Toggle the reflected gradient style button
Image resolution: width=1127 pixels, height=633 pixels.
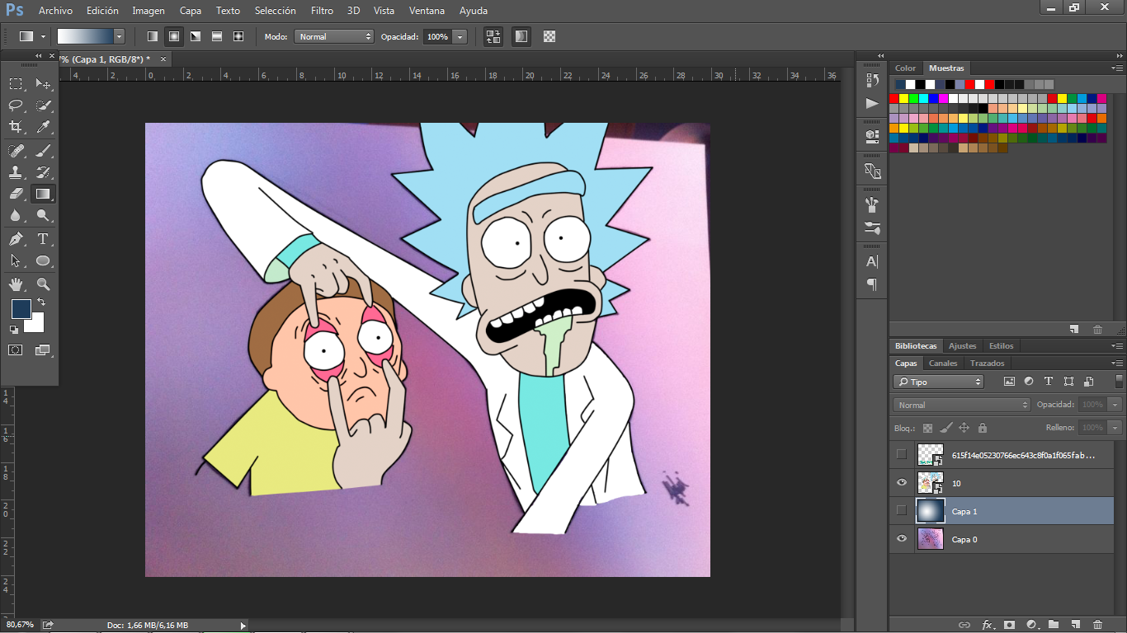pyautogui.click(x=217, y=36)
